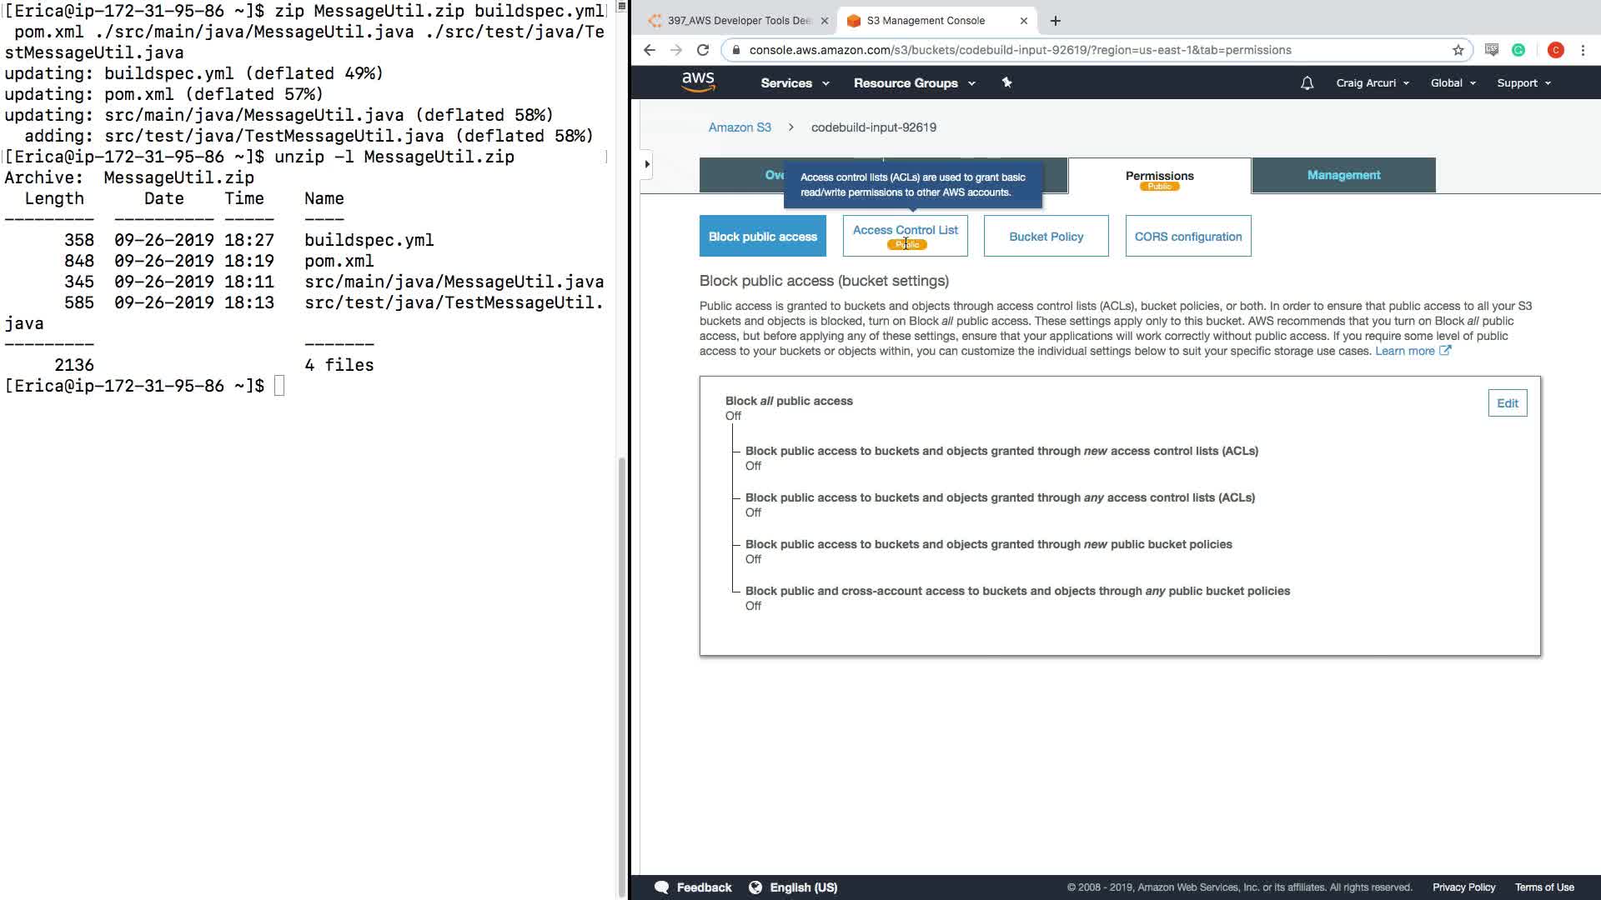This screenshot has width=1601, height=900.
Task: Expand the Craig Arcuri account menu
Action: coord(1372,83)
